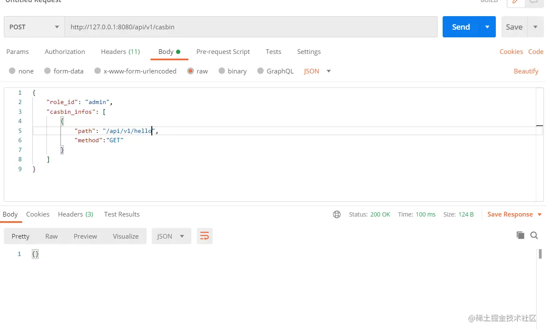This screenshot has width=546, height=332.
Task: Switch to the Authorization tab
Action: 65,51
